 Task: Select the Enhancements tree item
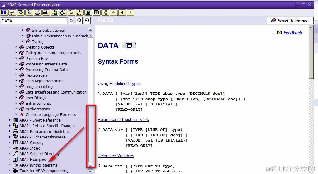(38, 104)
